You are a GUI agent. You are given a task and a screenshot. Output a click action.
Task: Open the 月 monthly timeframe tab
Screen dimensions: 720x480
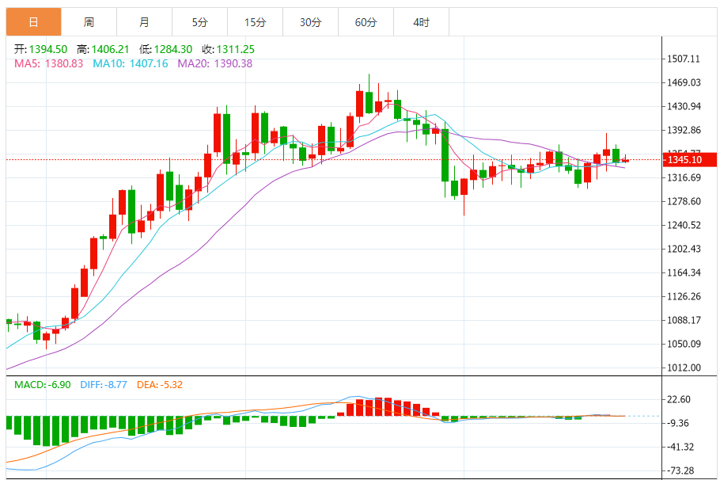coord(143,22)
